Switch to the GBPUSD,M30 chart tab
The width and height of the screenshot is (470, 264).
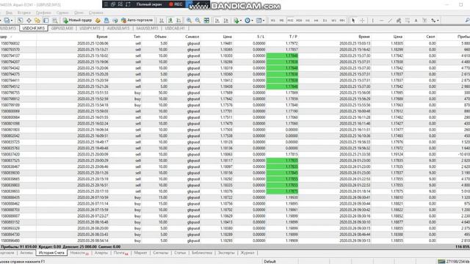pos(62,28)
